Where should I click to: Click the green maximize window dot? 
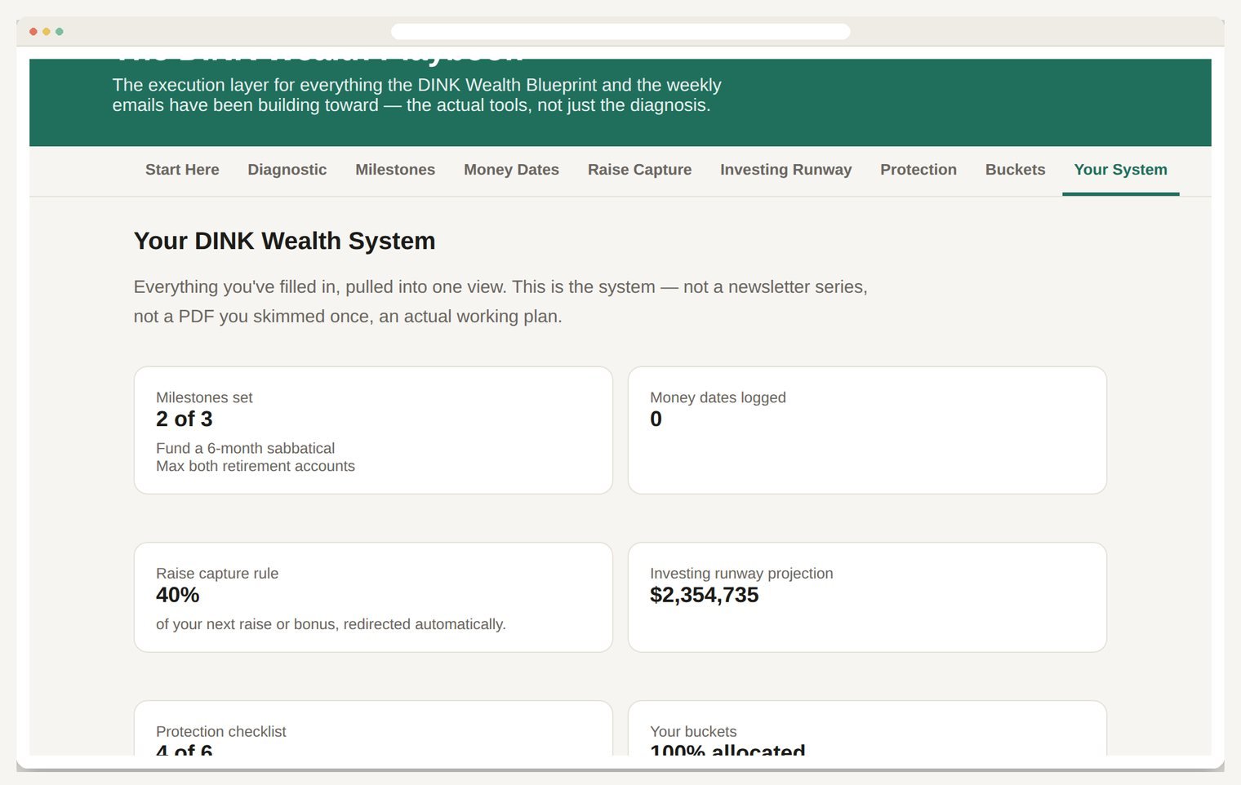pos(60,32)
